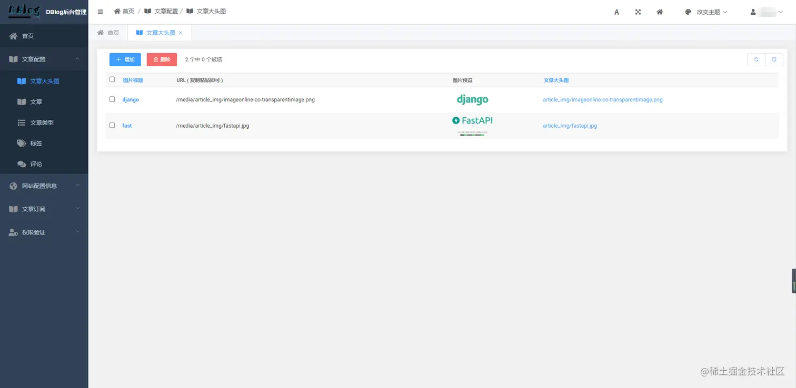Click the 图片预览 column header
The width and height of the screenshot is (796, 388).
pyautogui.click(x=462, y=80)
